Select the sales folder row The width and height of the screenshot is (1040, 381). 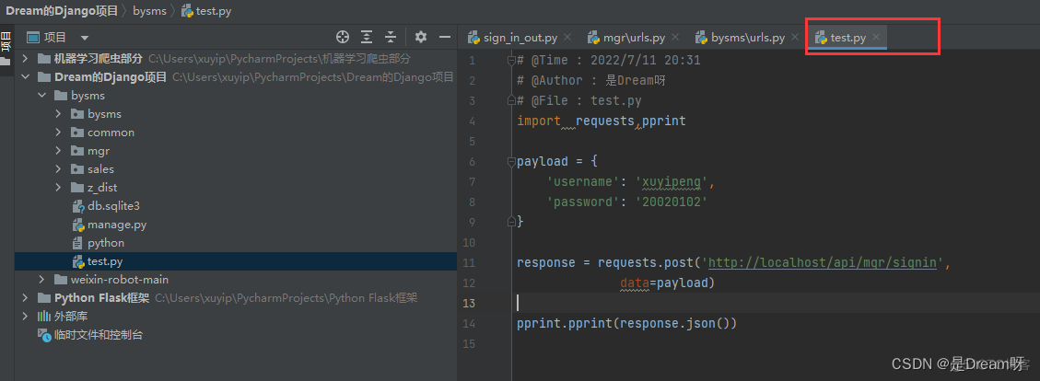[x=236, y=169]
